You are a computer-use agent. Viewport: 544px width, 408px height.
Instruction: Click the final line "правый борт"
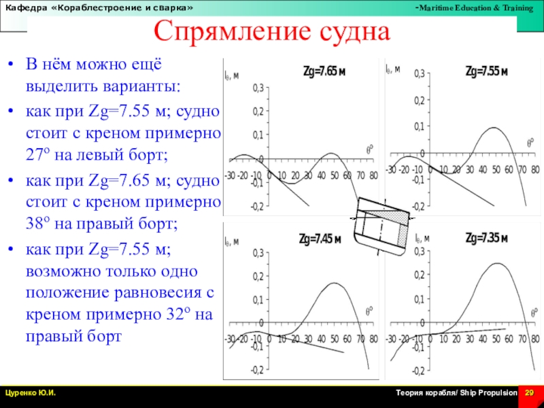coord(73,337)
